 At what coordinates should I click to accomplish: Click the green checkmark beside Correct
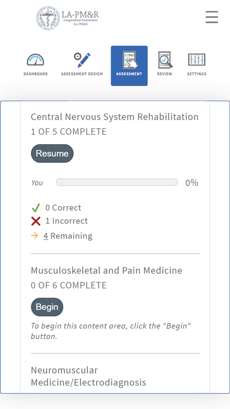(36, 208)
